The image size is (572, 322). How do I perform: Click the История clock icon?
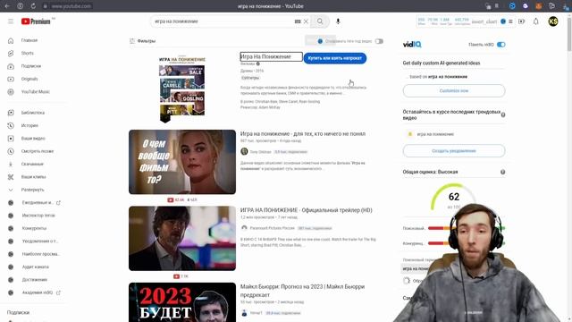click(11, 125)
